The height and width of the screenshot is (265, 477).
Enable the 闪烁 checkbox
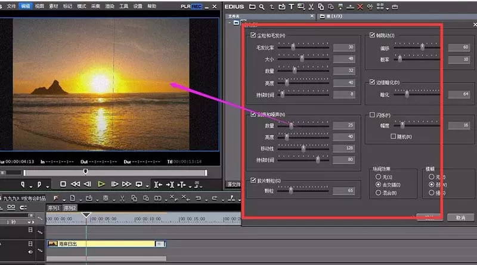point(372,115)
